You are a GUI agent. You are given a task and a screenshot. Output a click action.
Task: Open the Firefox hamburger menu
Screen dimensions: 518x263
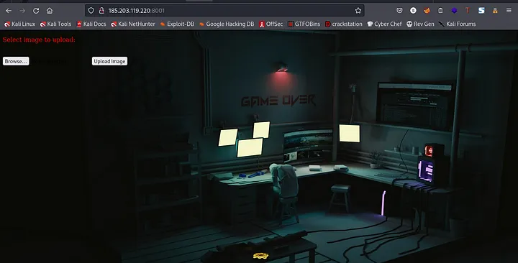pos(509,11)
